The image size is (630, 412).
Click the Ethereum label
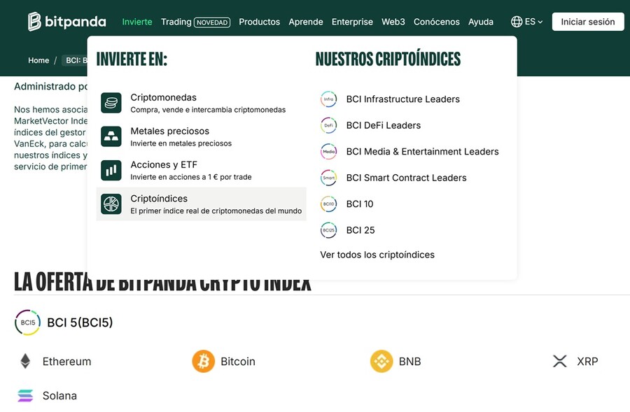point(66,362)
